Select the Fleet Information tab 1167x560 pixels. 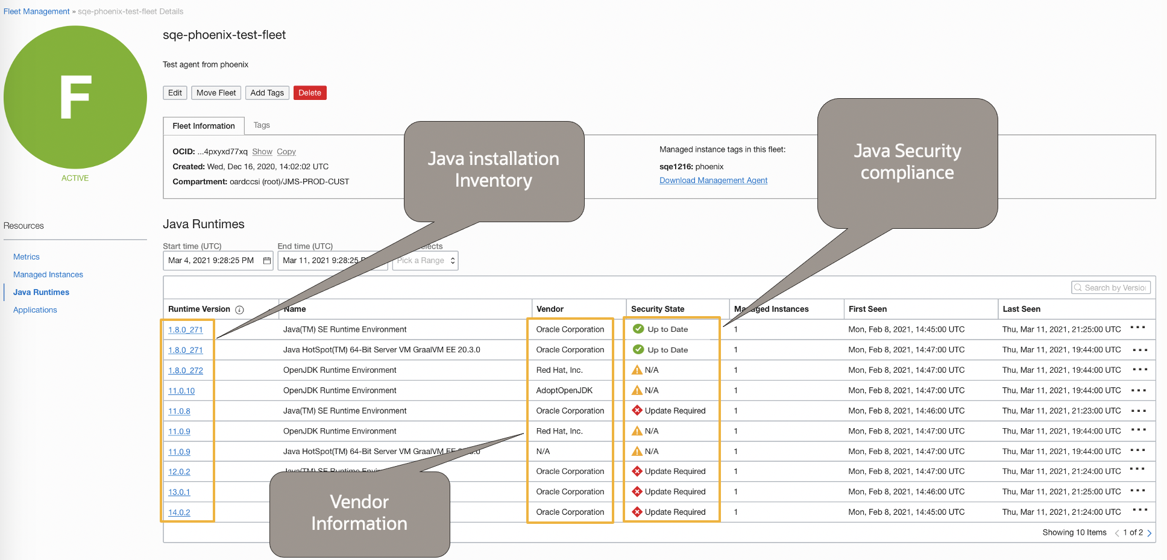(x=204, y=126)
